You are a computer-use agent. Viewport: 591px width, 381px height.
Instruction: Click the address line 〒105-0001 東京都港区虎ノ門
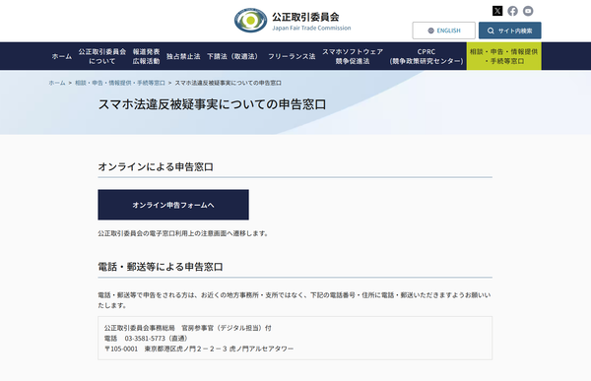pos(199,349)
